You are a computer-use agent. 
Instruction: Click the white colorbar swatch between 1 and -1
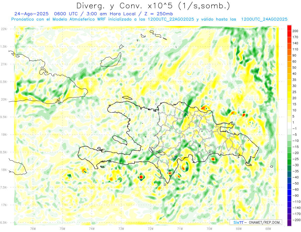[x=289, y=126]
